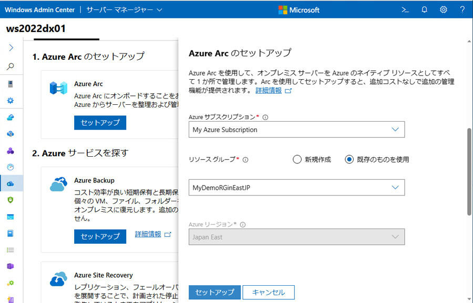This screenshot has width=473, height=303.
Task: Open the PowerShell console tool icon in sidebar
Action: [11, 217]
